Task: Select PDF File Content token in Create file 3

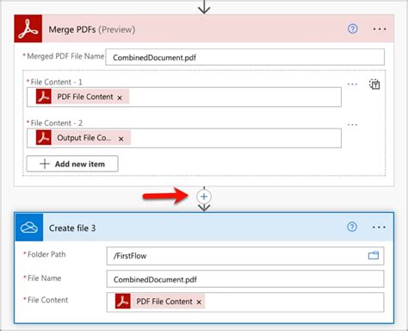Action: pyautogui.click(x=160, y=301)
